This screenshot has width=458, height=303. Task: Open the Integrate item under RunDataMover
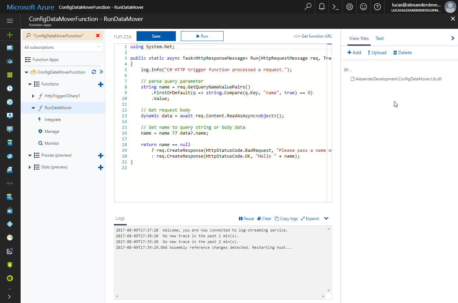(x=53, y=120)
